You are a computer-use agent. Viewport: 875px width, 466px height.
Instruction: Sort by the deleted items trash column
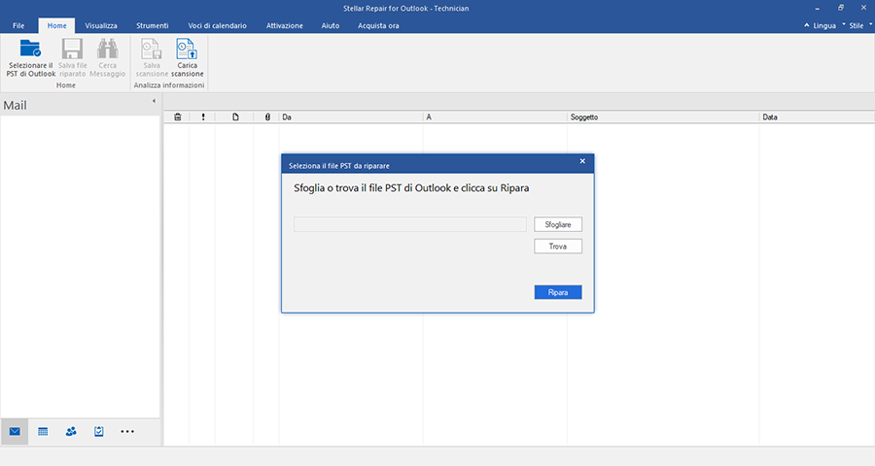pos(178,117)
